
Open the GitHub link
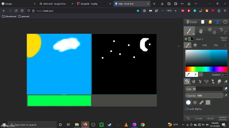(210, 119)
